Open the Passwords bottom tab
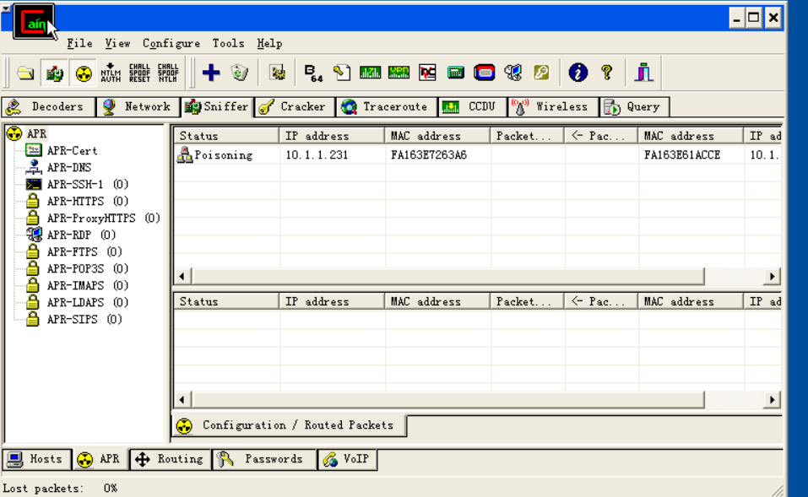This screenshot has height=497, width=808. [x=264, y=459]
